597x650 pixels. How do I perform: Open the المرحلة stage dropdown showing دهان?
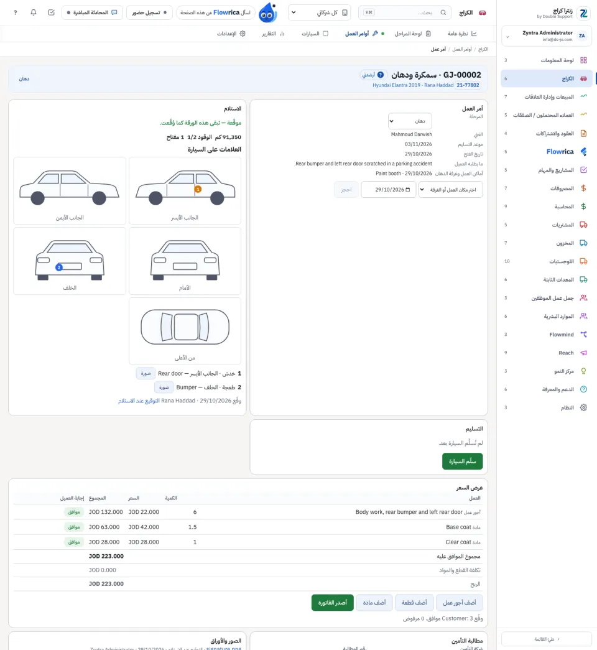(x=410, y=121)
